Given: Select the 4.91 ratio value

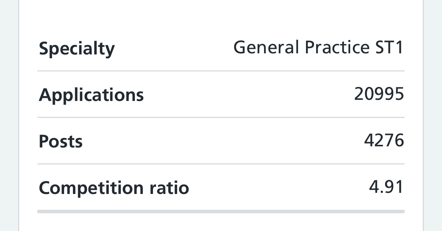Looking at the screenshot, I should point(386,187).
